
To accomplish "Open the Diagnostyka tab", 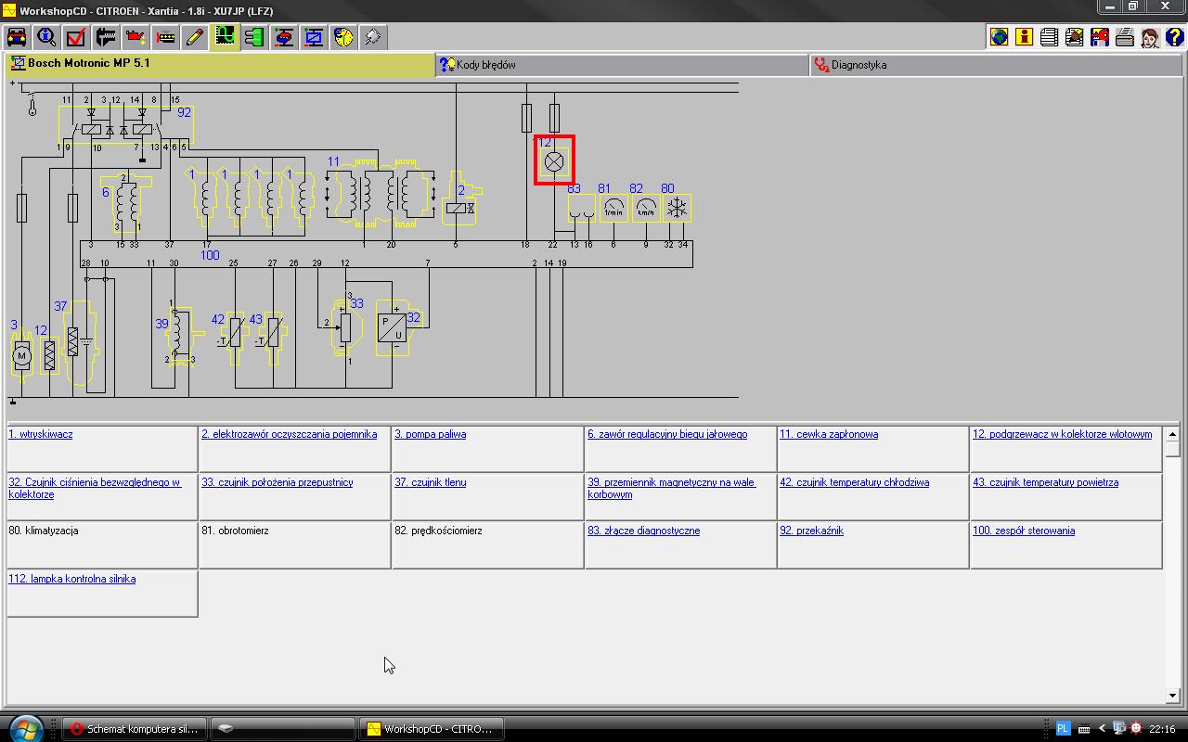I will 995,65.
